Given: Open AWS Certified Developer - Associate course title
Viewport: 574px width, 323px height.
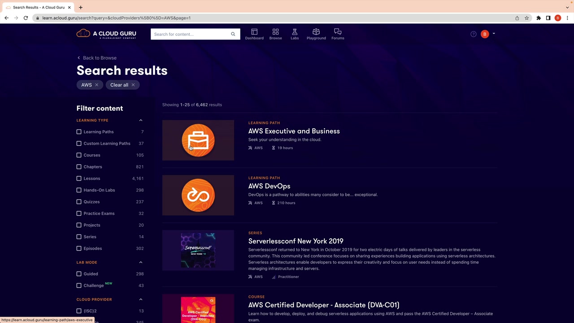Looking at the screenshot, I should 324,305.
